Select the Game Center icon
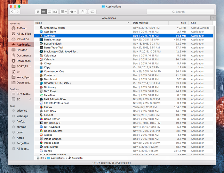 point(41,119)
